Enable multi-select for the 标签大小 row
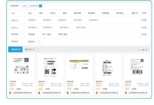Viewport: 154px width, 105px height. coord(144,27)
